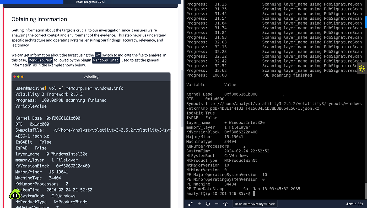This screenshot has width=367, height=208.
Task: Click the 42min 33s remaining timer
Action: [354, 204]
